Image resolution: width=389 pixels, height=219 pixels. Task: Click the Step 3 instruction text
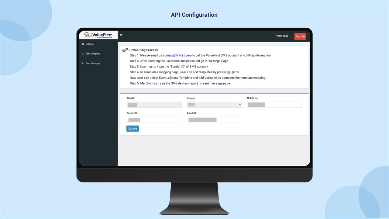pos(169,66)
